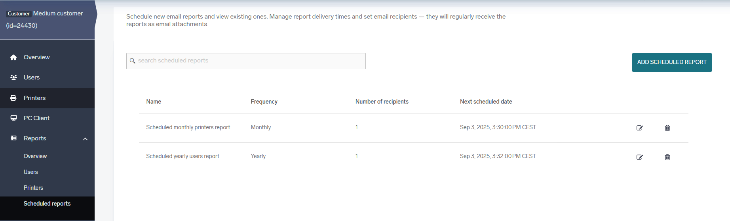Click the Users group icon in sidebar

(13, 77)
